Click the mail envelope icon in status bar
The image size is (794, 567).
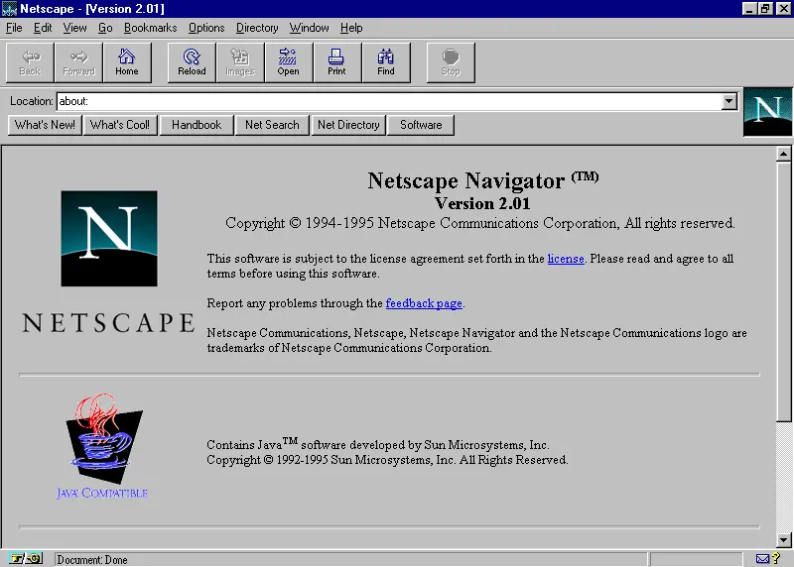tap(762, 559)
